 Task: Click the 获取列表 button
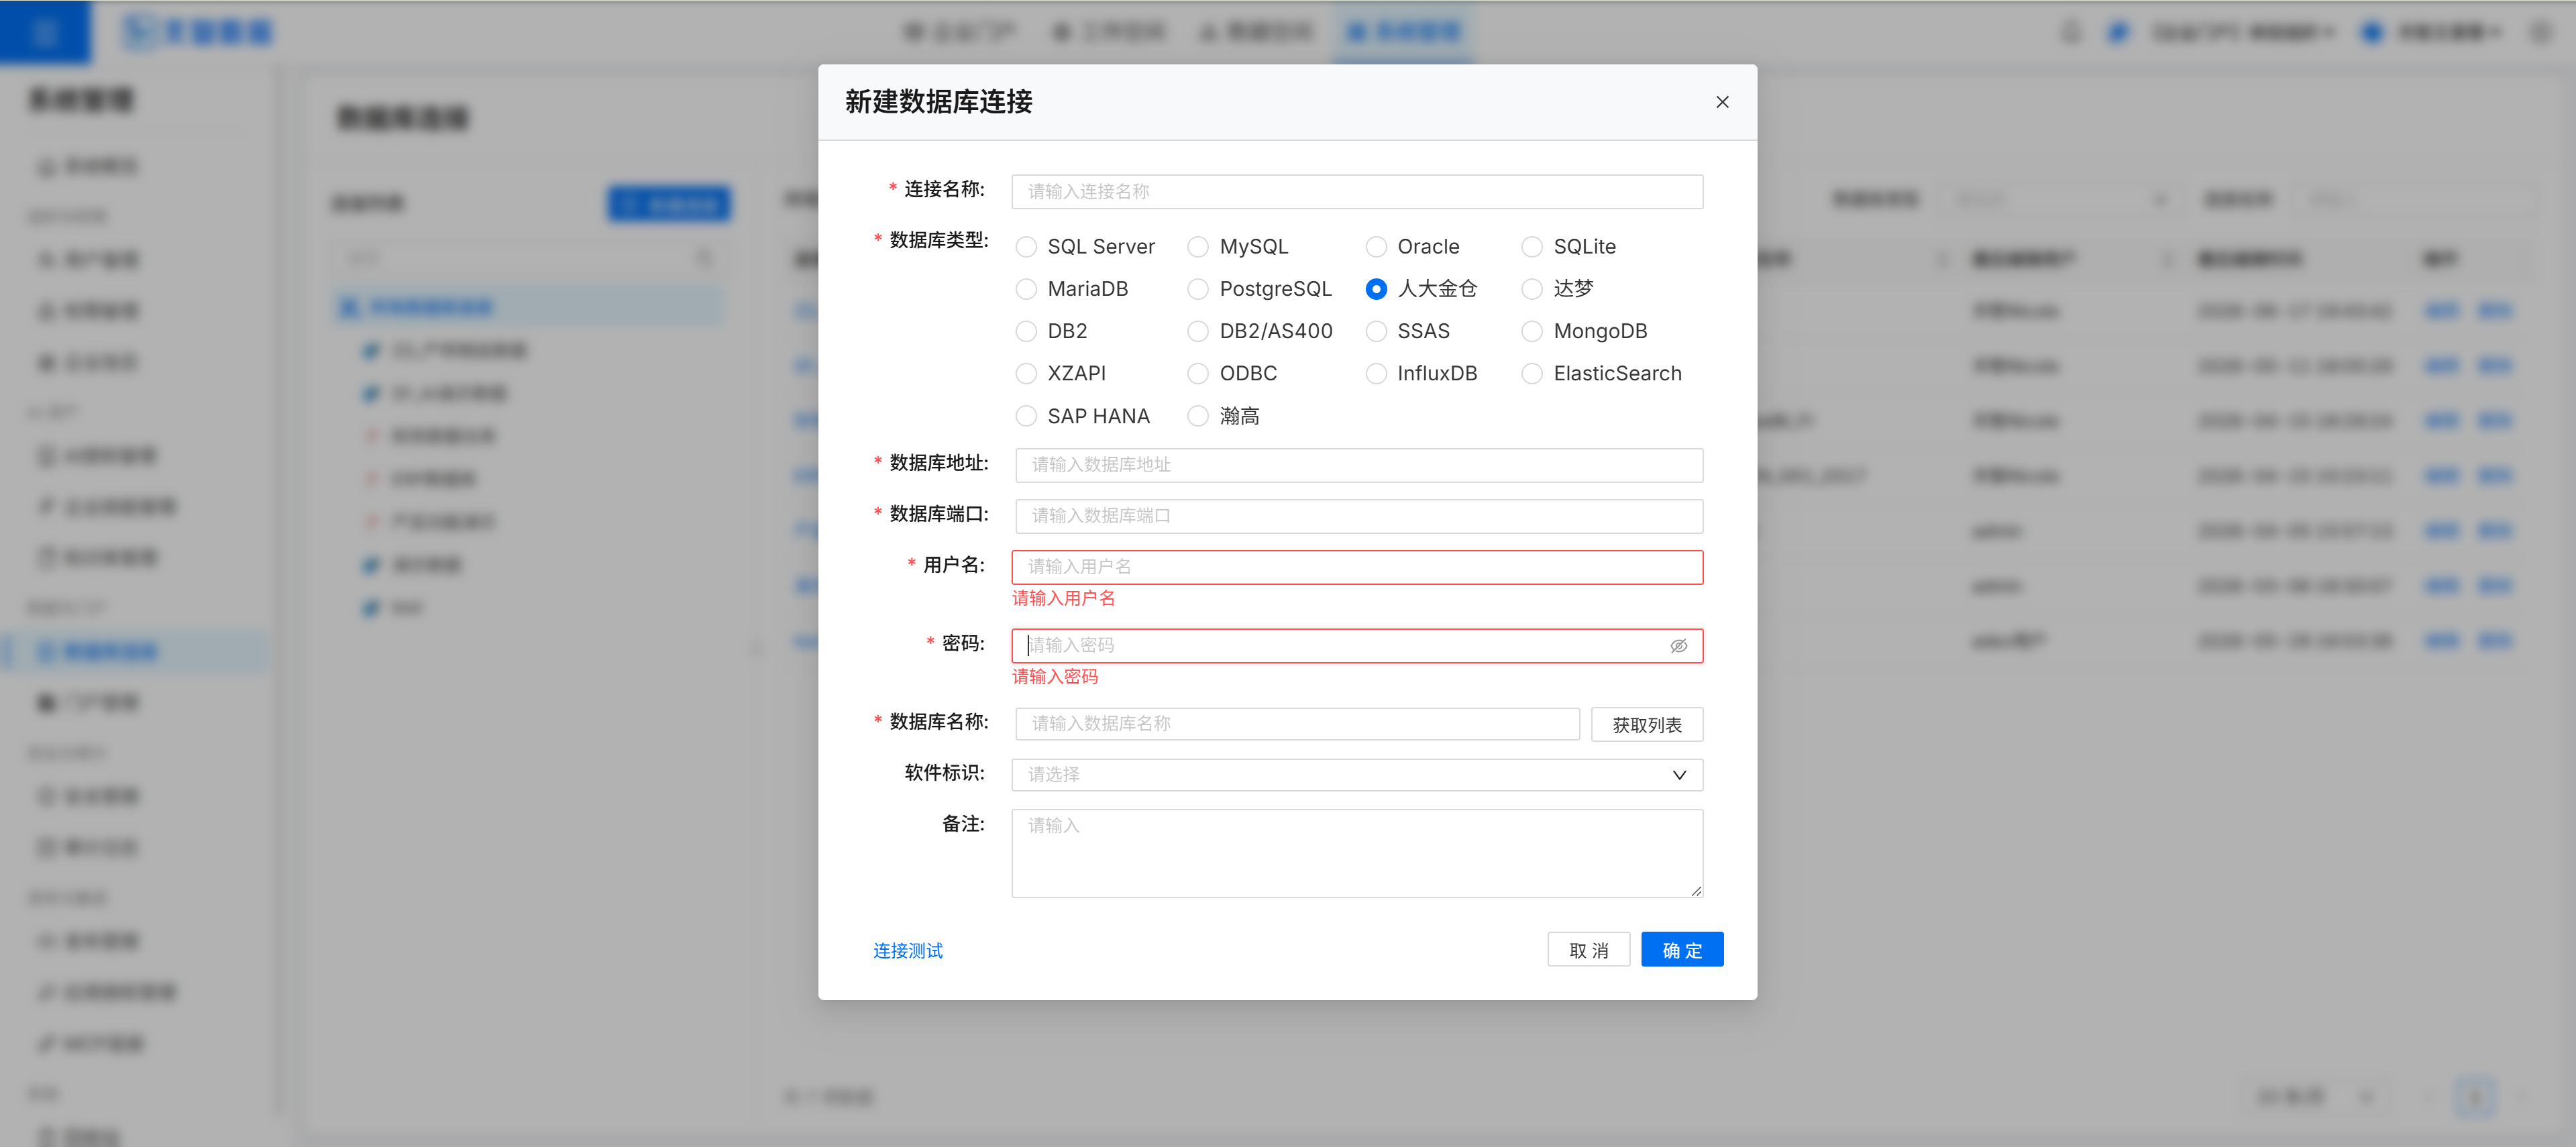[1646, 725]
